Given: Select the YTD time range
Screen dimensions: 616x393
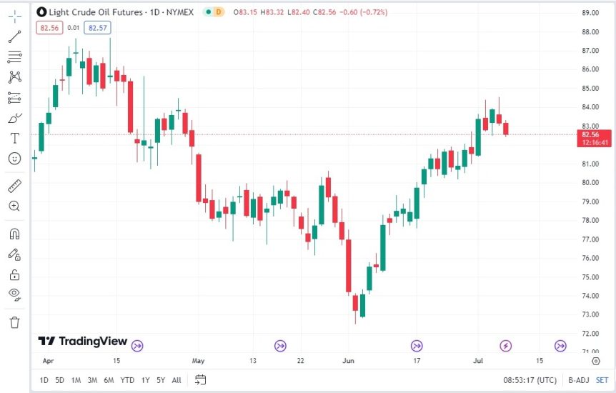Looking at the screenshot, I should [127, 380].
